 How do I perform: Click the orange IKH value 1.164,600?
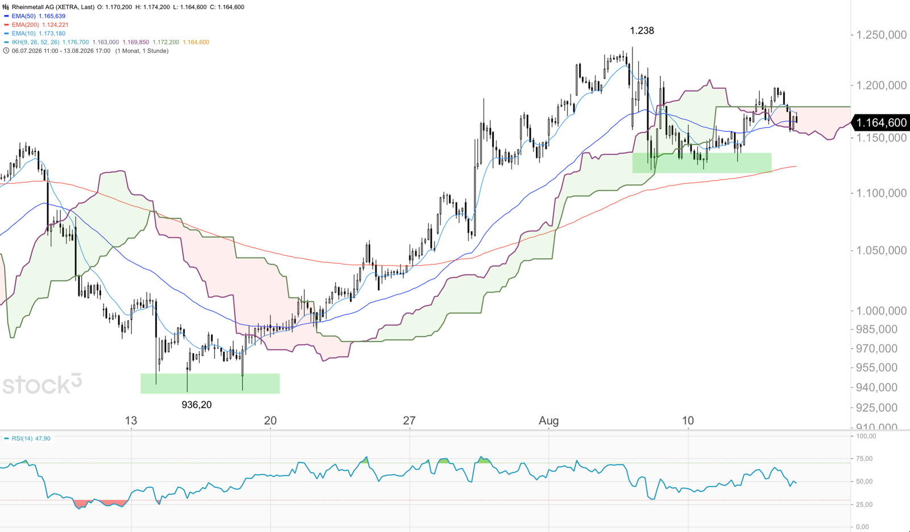[x=196, y=42]
